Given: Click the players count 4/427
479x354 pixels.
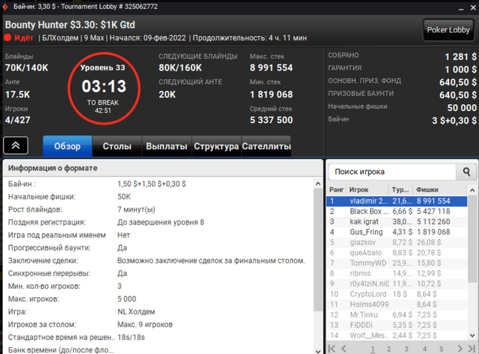Looking at the screenshot, I should [17, 120].
